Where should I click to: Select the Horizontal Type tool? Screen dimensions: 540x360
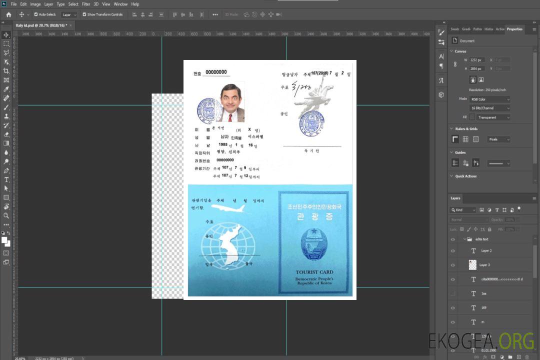6,179
